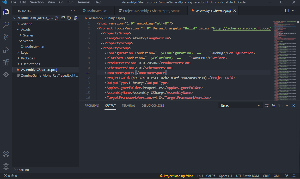
Task: Change language mode via XML
Action: coord(277,176)
